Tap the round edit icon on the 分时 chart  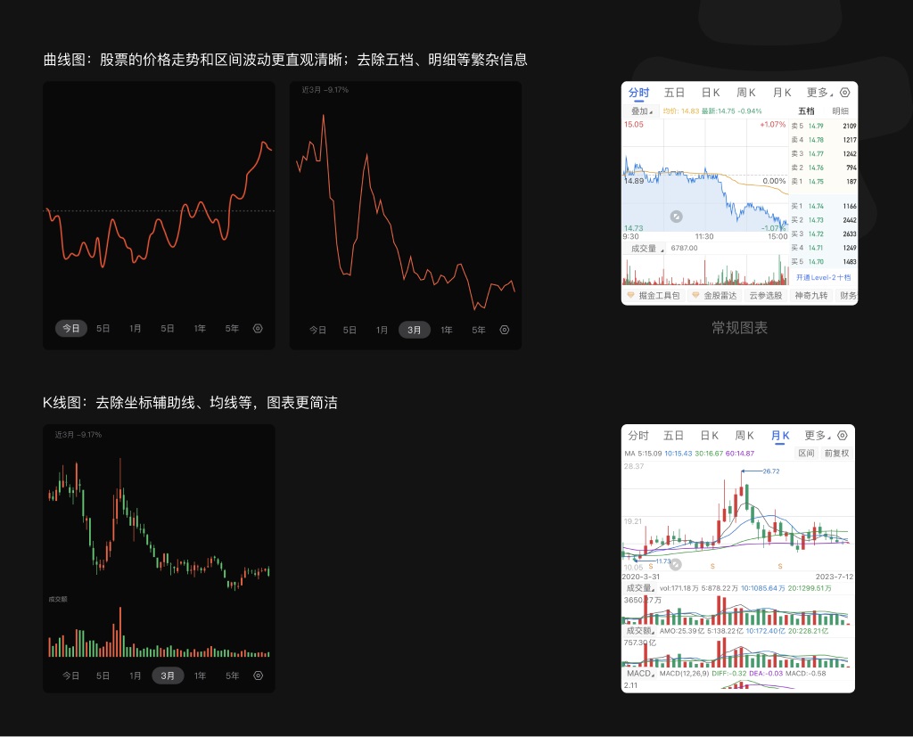pos(676,217)
